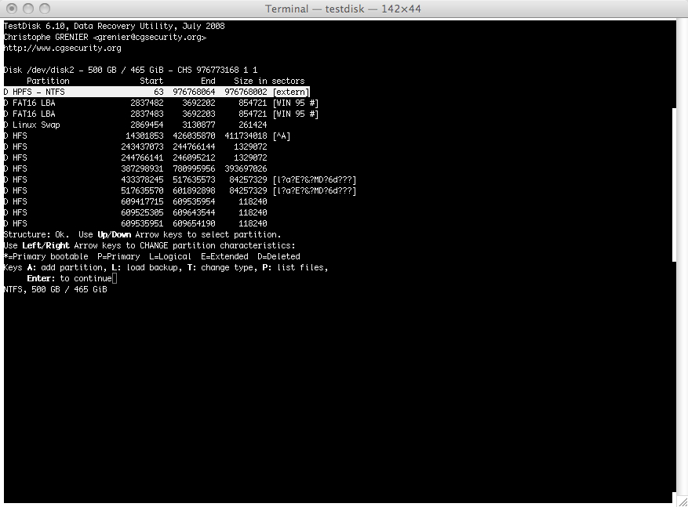This screenshot has height=507, width=688.
Task: Click the 'T: change type' key hint
Action: 220,267
